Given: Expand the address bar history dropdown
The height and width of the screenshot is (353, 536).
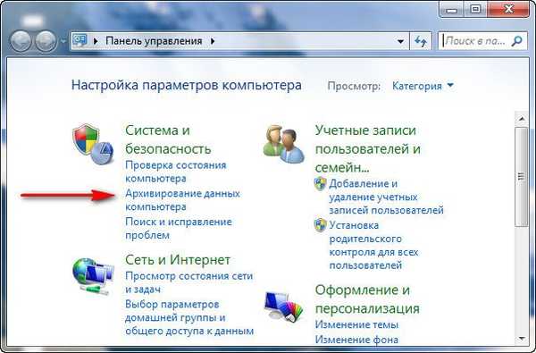Looking at the screenshot, I should 400,41.
